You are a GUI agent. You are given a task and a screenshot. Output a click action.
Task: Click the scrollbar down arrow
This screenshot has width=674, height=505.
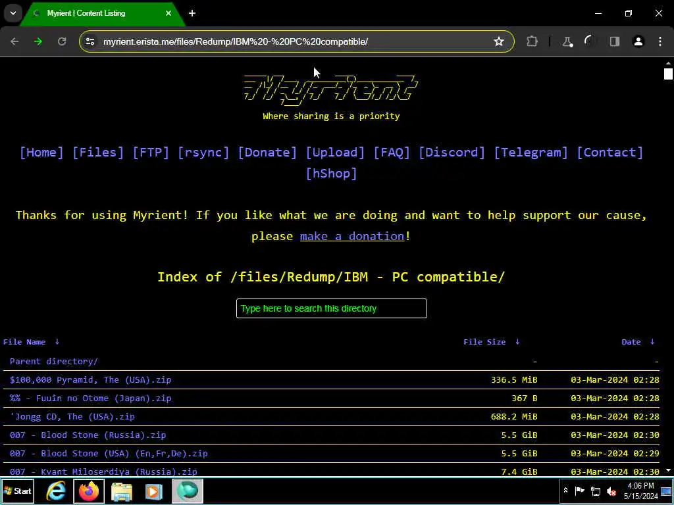(x=668, y=471)
